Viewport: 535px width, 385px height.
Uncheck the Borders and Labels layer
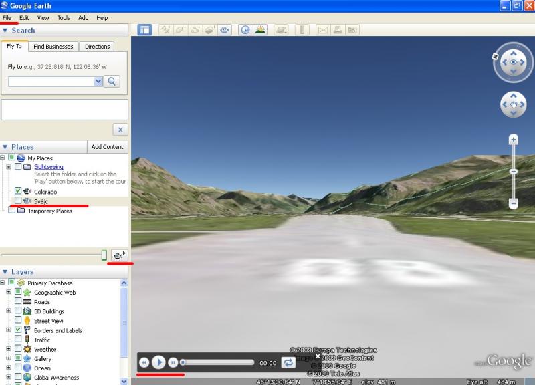(18, 330)
